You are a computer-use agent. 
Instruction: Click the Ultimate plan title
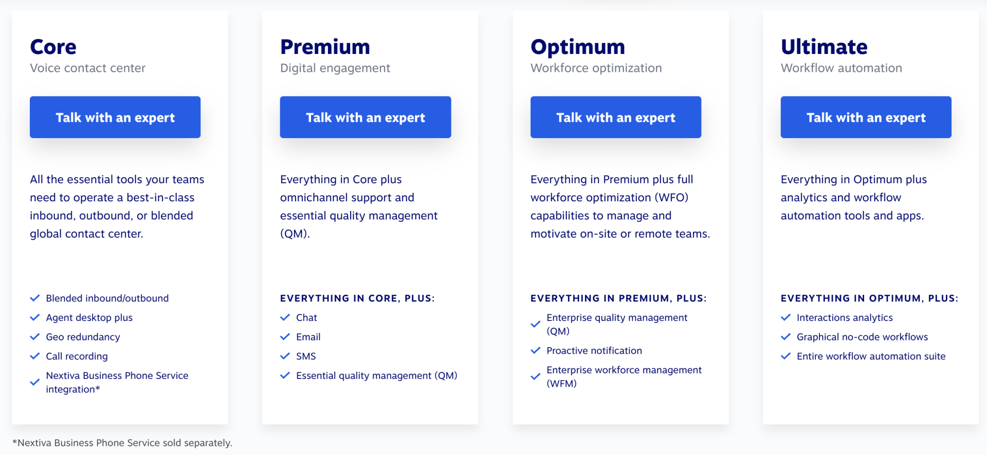pyautogui.click(x=824, y=47)
